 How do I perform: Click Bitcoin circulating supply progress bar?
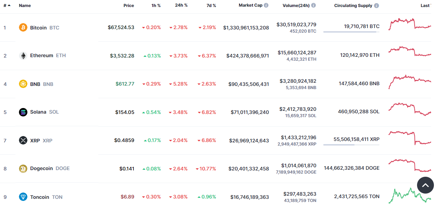351,32
